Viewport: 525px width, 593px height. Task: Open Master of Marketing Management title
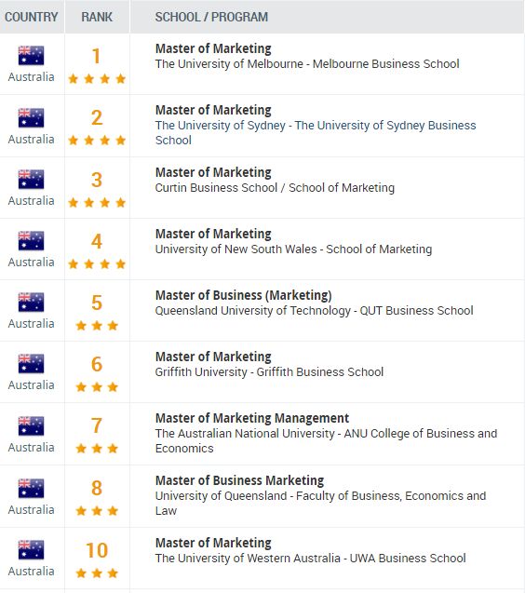[x=252, y=418]
